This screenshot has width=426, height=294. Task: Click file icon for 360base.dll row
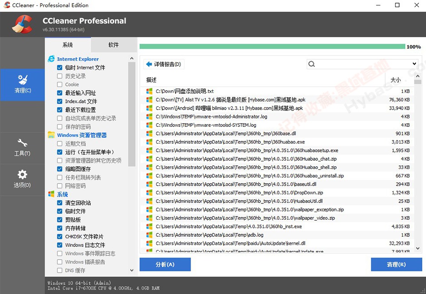[x=149, y=134]
